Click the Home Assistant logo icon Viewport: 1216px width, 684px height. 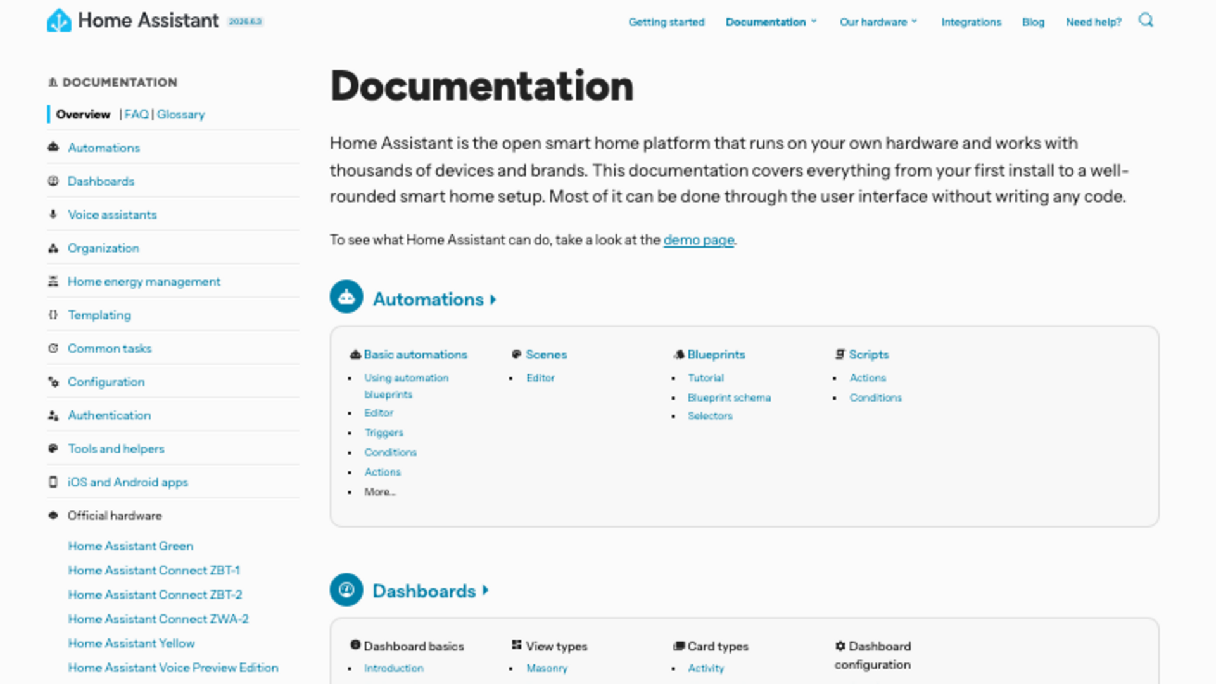point(59,21)
